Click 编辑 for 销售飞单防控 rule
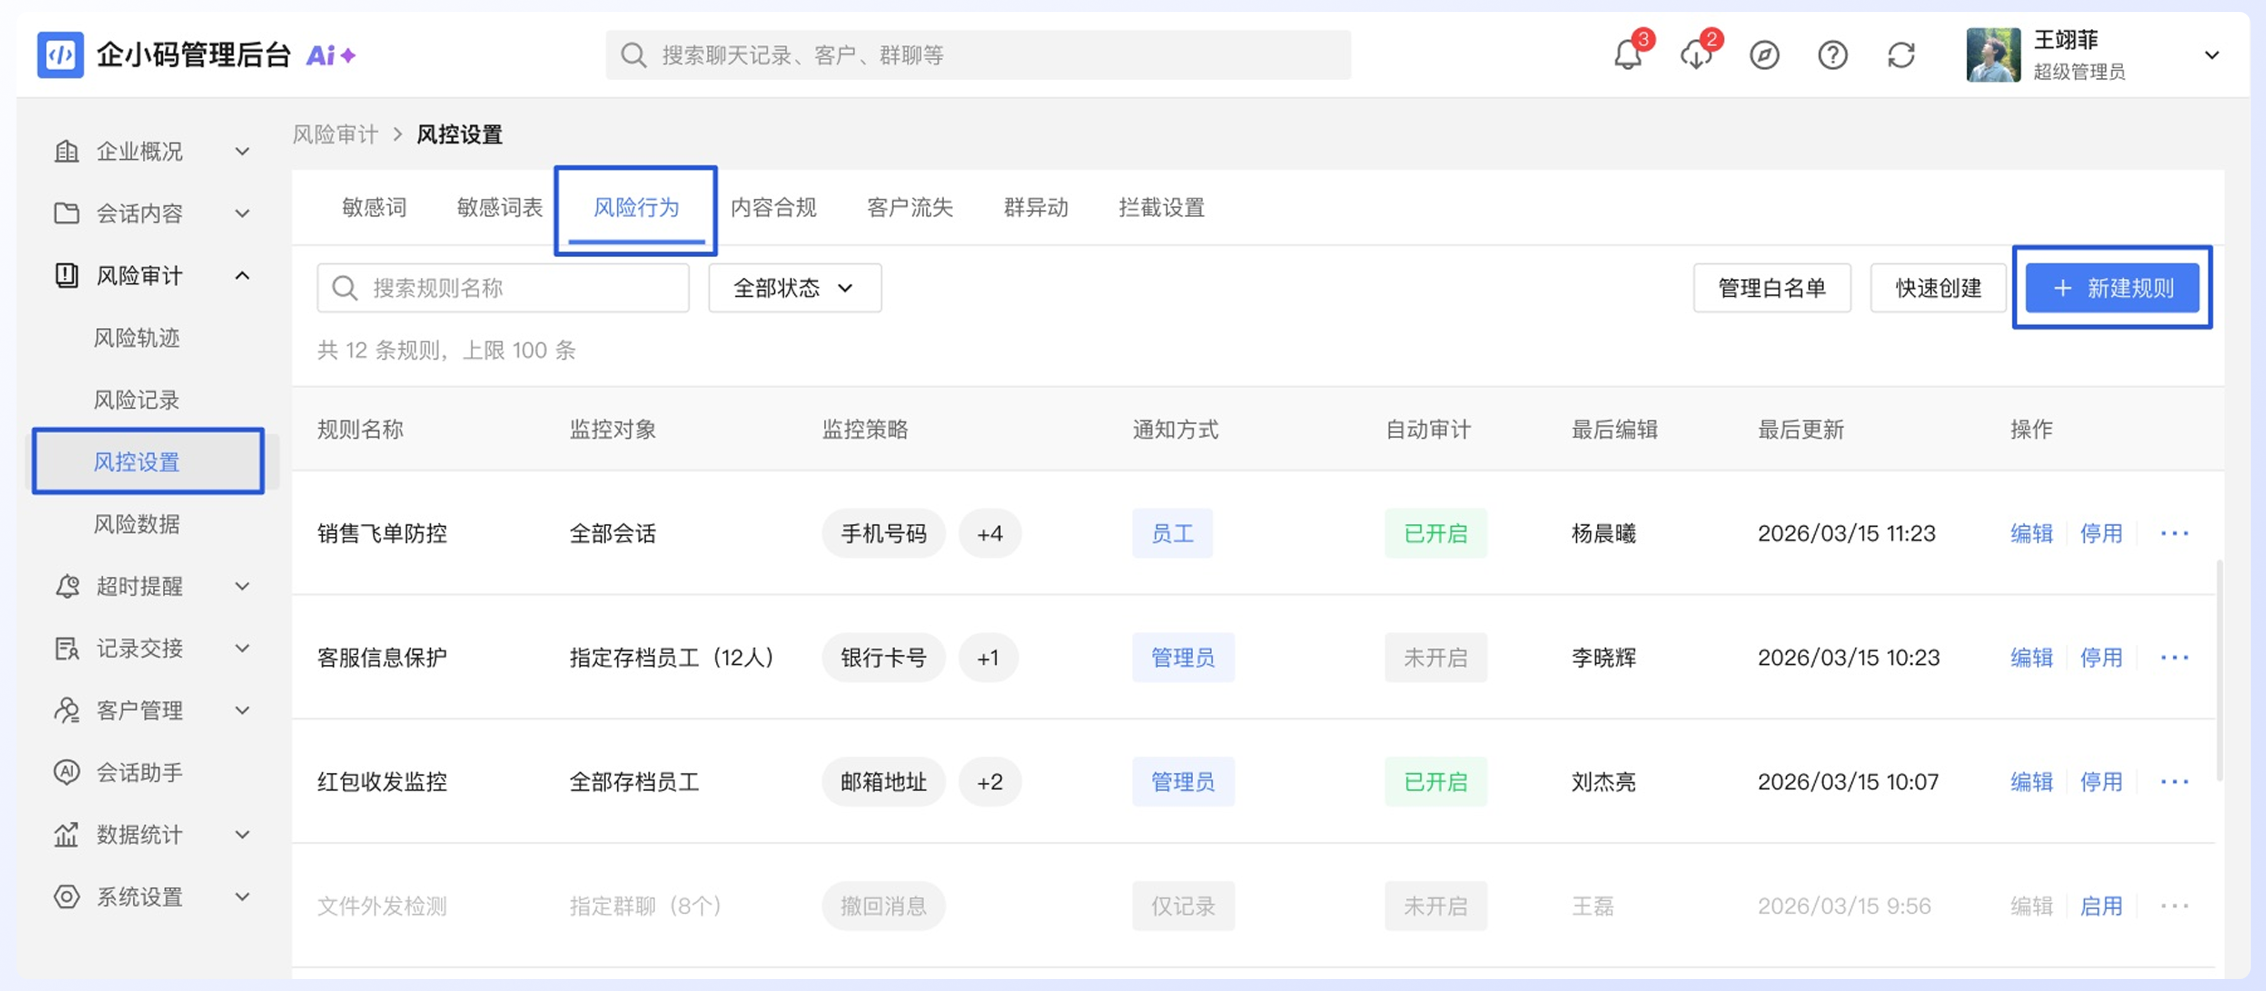 2031,533
